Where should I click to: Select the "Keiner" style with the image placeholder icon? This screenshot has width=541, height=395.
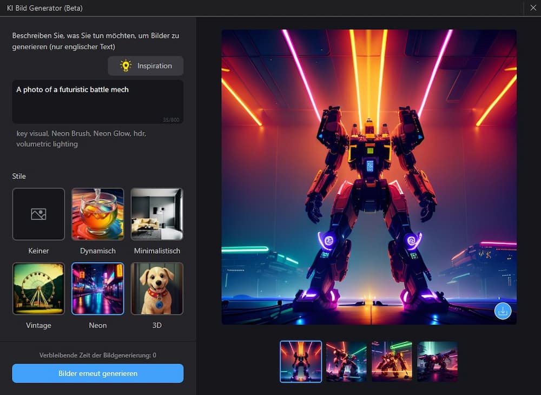tap(38, 214)
